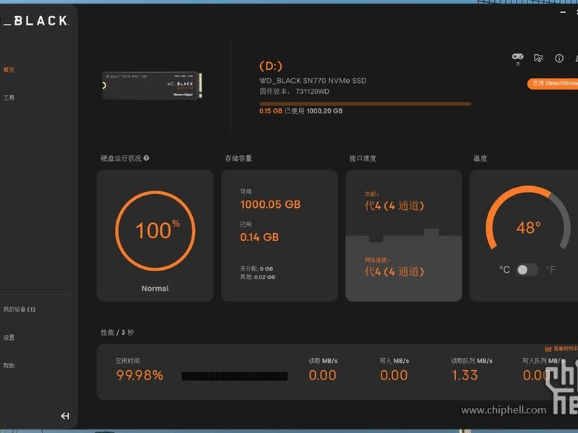Minimize the dashboard window
This screenshot has width=578, height=433.
563,12
